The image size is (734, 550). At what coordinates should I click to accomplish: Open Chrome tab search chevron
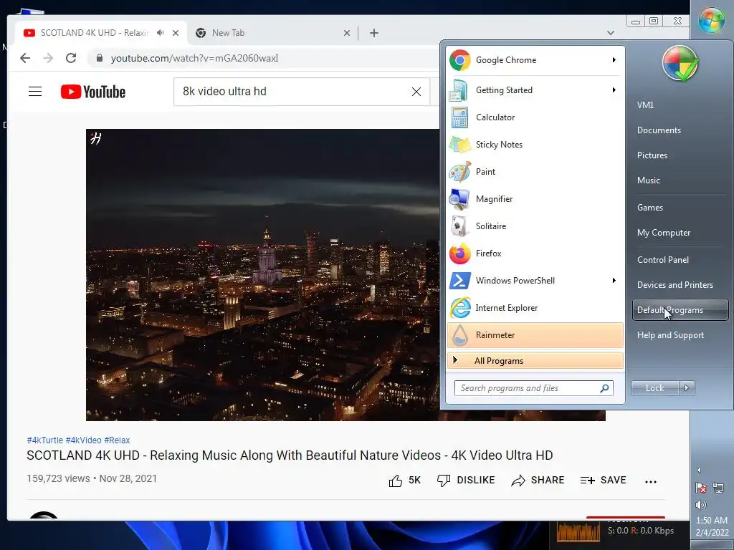point(611,33)
